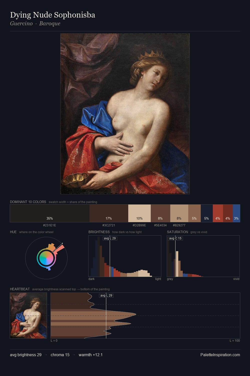Click the HUE section heading

13,232
